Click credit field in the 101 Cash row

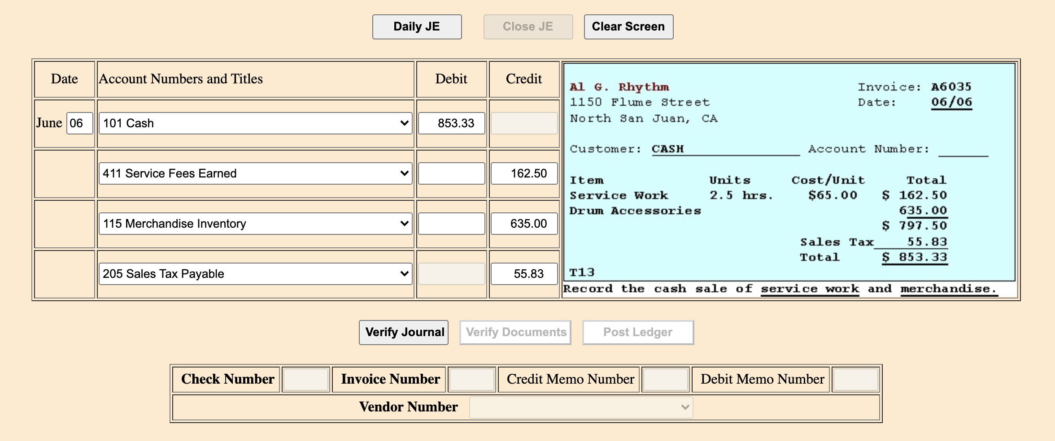click(x=524, y=123)
